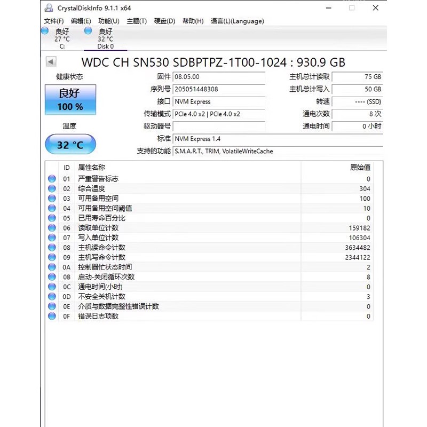The height and width of the screenshot is (427, 427).
Task: Click the interface field NVM Express
Action: 219,101
